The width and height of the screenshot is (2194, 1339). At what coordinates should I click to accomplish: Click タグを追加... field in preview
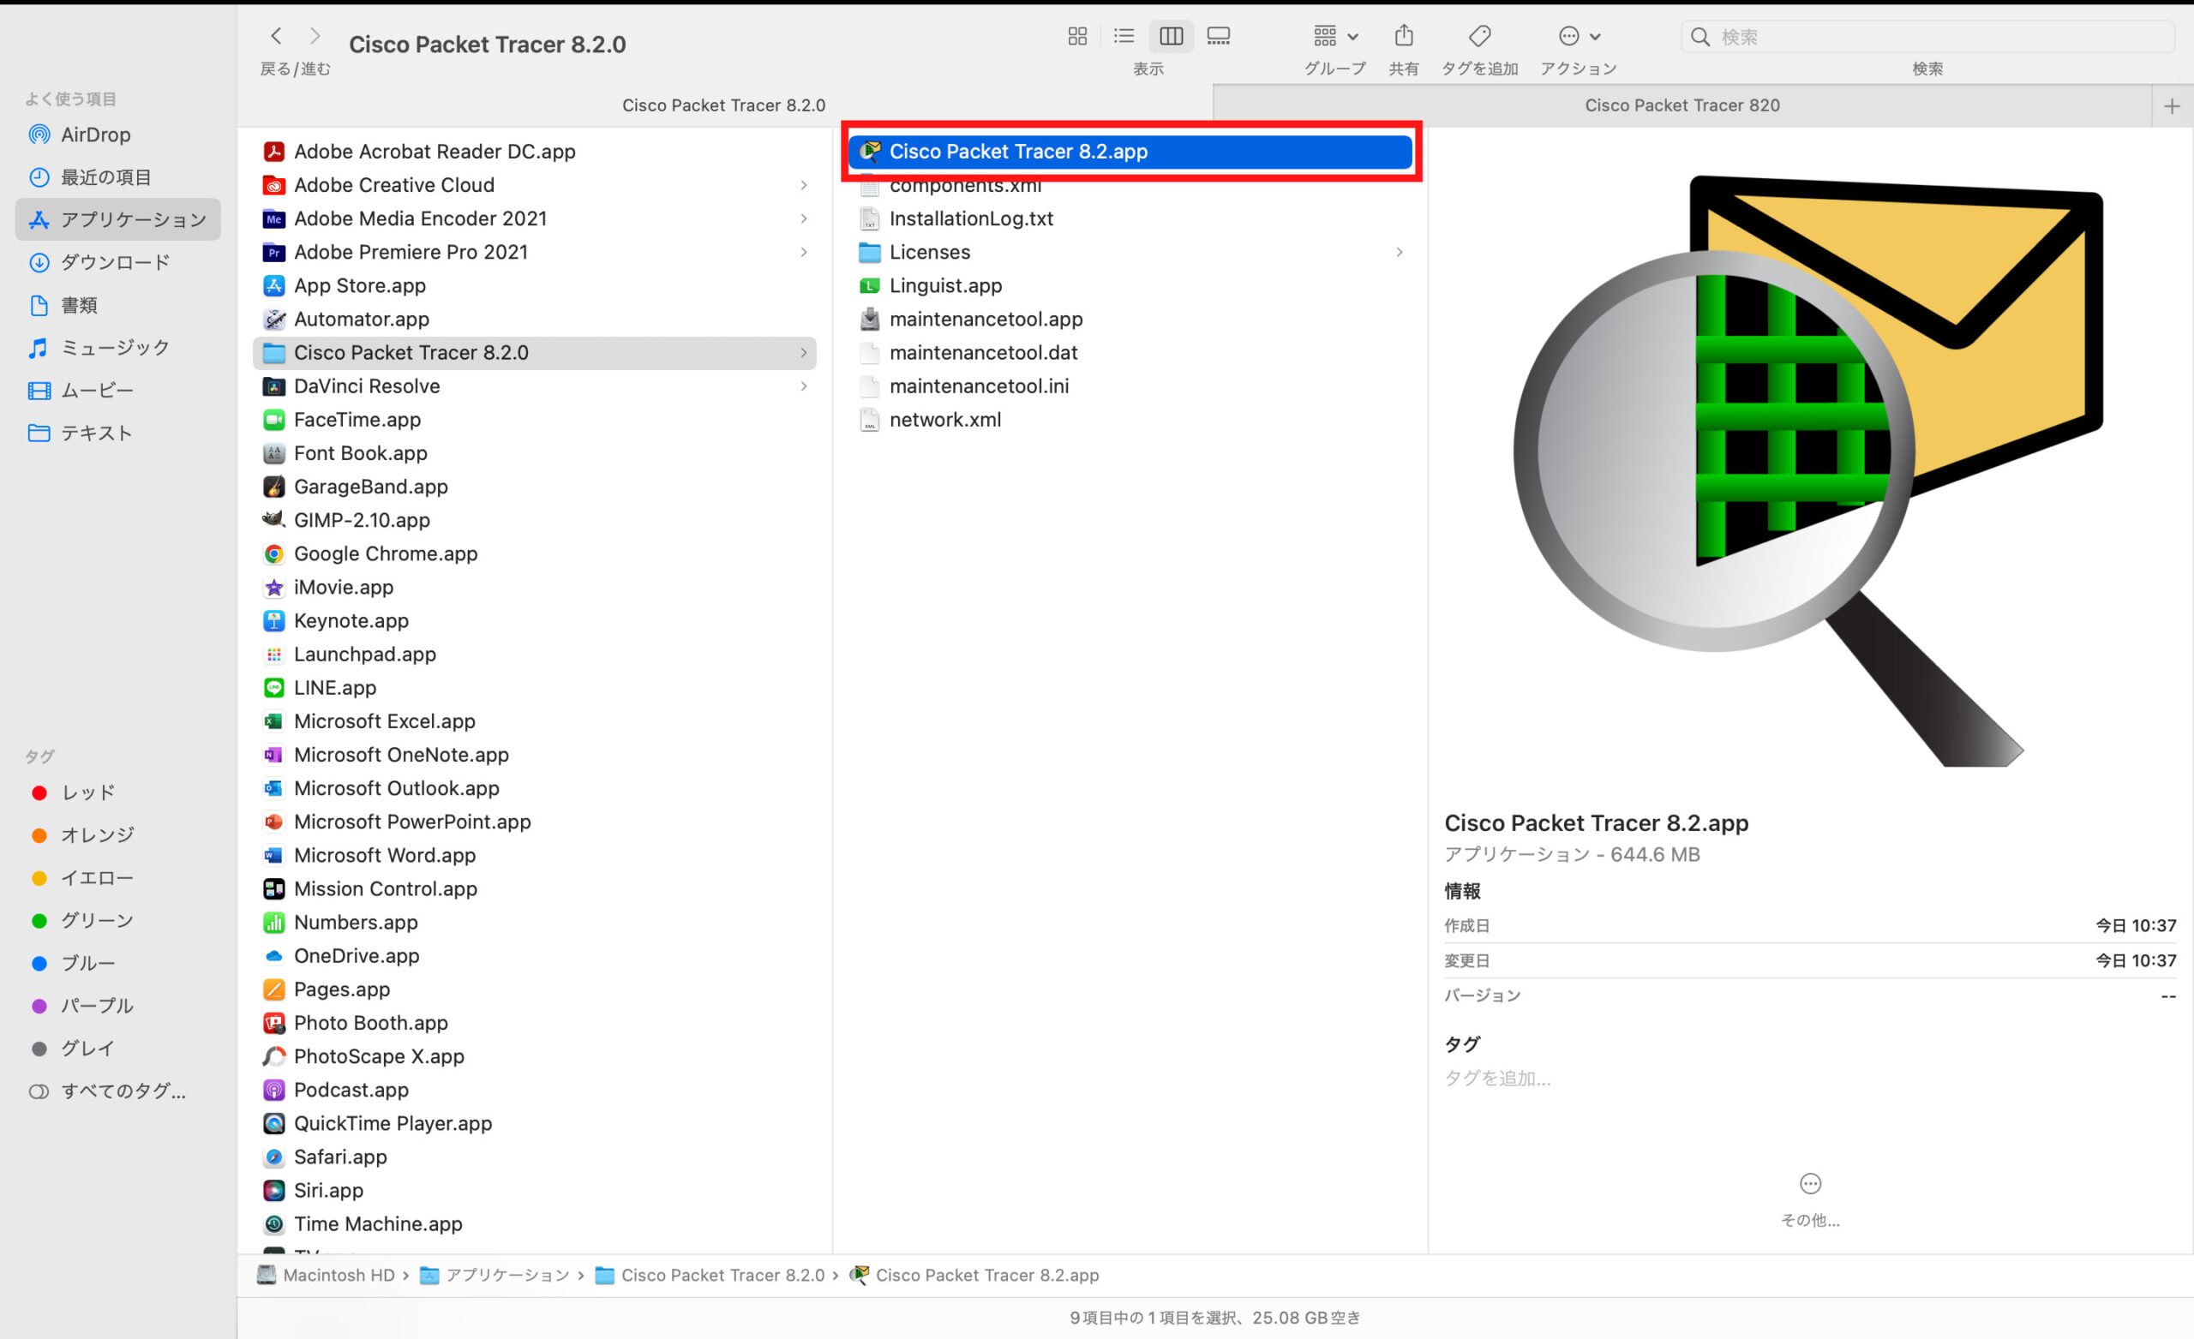(1498, 1079)
